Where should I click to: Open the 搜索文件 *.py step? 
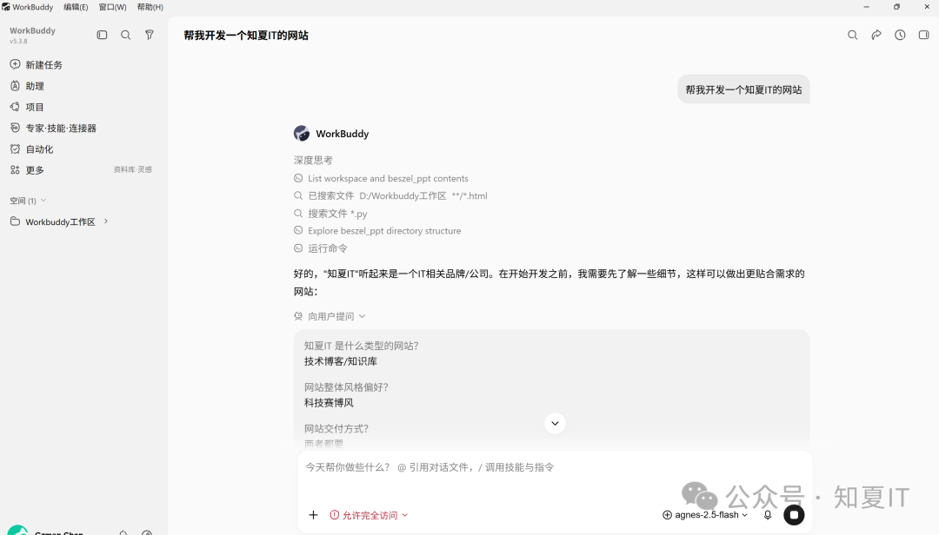pyautogui.click(x=330, y=213)
